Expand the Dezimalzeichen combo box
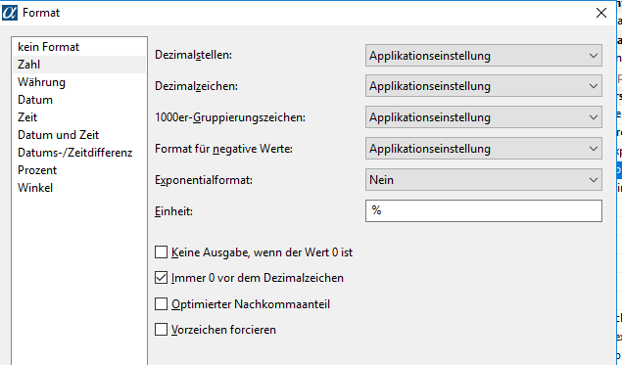Image resolution: width=622 pixels, height=365 pixels. [484, 86]
